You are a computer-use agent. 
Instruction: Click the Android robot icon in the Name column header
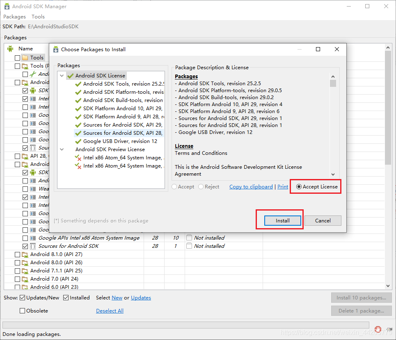pyautogui.click(x=10, y=49)
